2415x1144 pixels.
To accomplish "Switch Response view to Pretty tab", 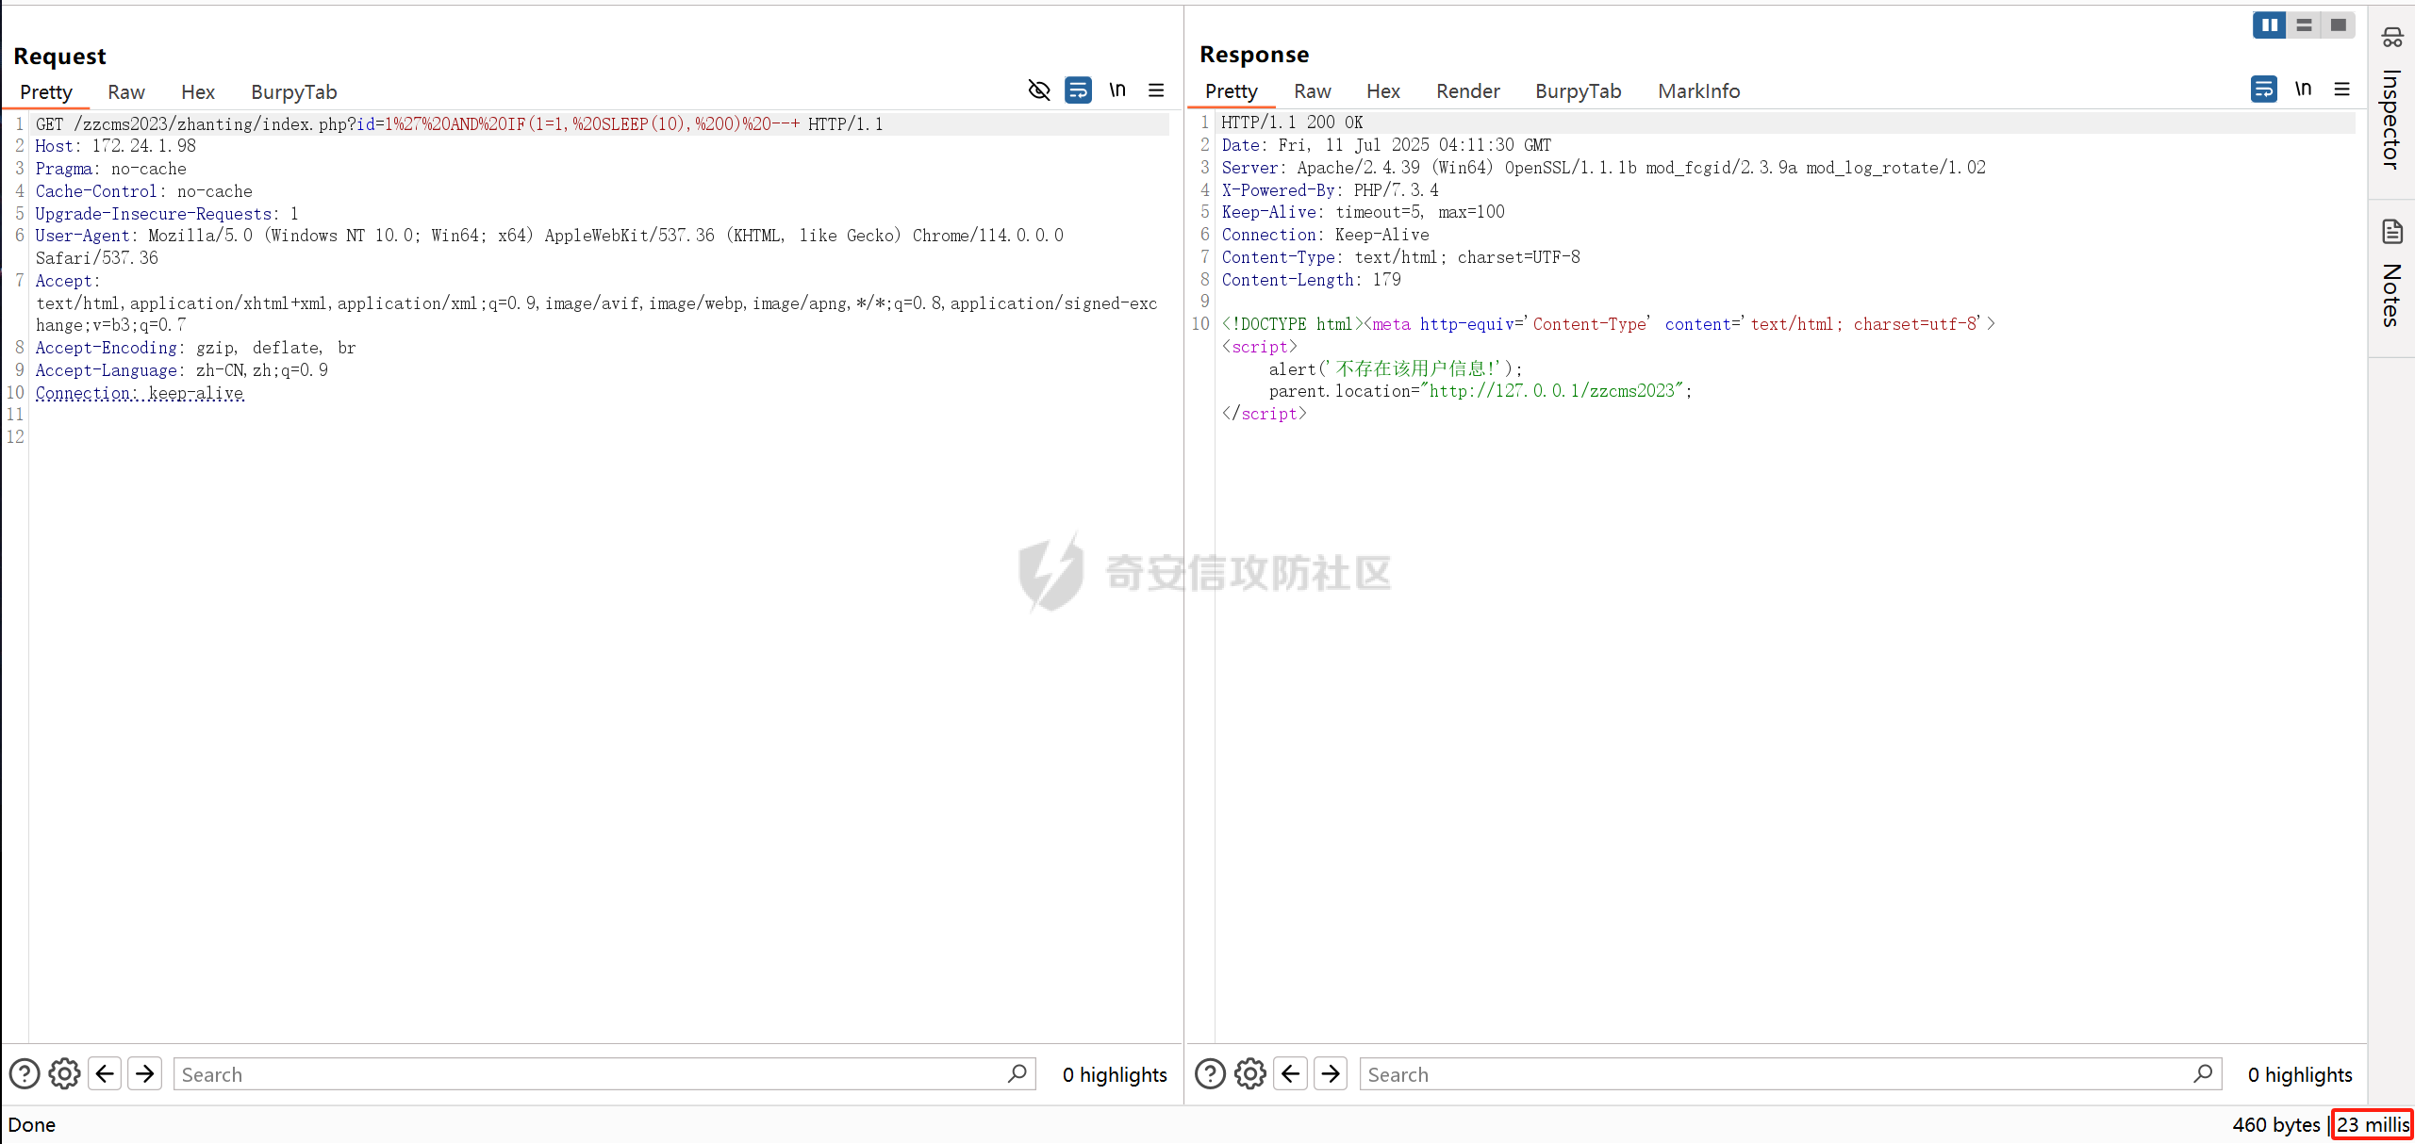I will click(x=1232, y=91).
